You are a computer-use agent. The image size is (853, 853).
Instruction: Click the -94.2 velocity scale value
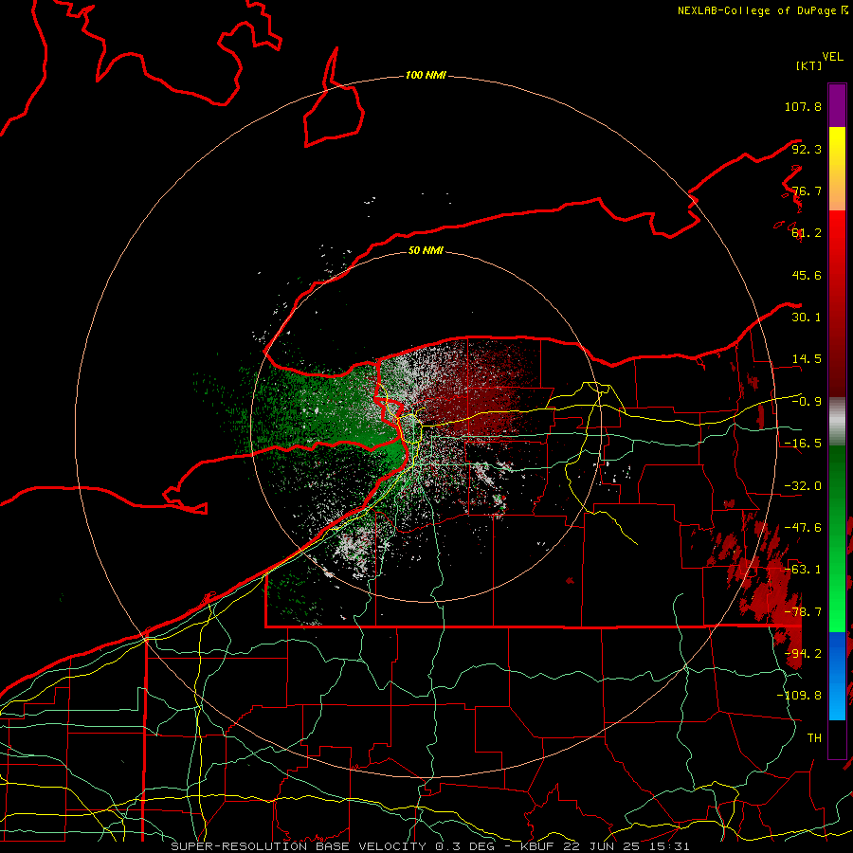(803, 654)
